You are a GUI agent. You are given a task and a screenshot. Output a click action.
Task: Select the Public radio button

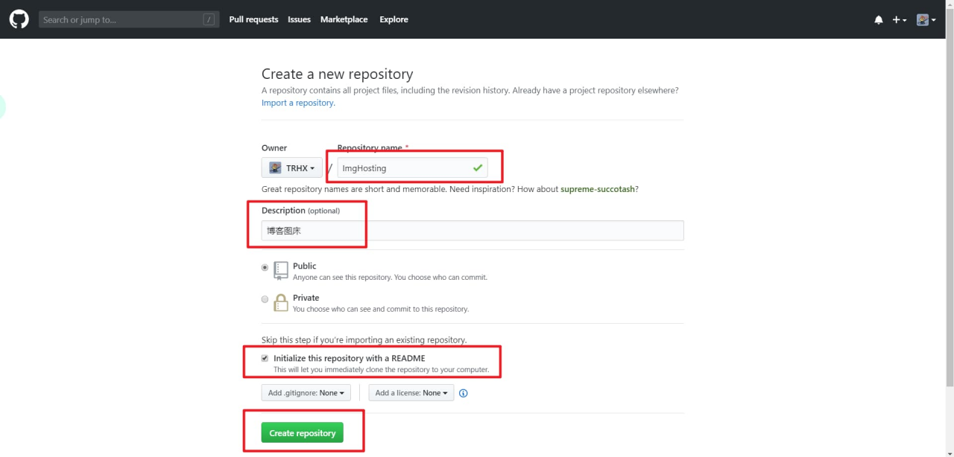click(265, 267)
